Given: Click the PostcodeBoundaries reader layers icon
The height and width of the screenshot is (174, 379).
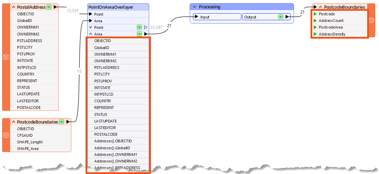Looking at the screenshot, I should [x=6, y=135].
